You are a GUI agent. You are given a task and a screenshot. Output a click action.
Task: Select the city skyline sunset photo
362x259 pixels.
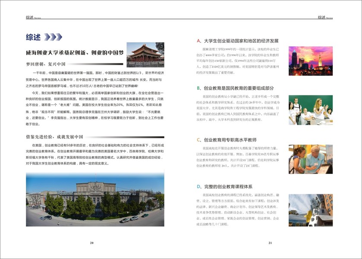(x=311, y=61)
